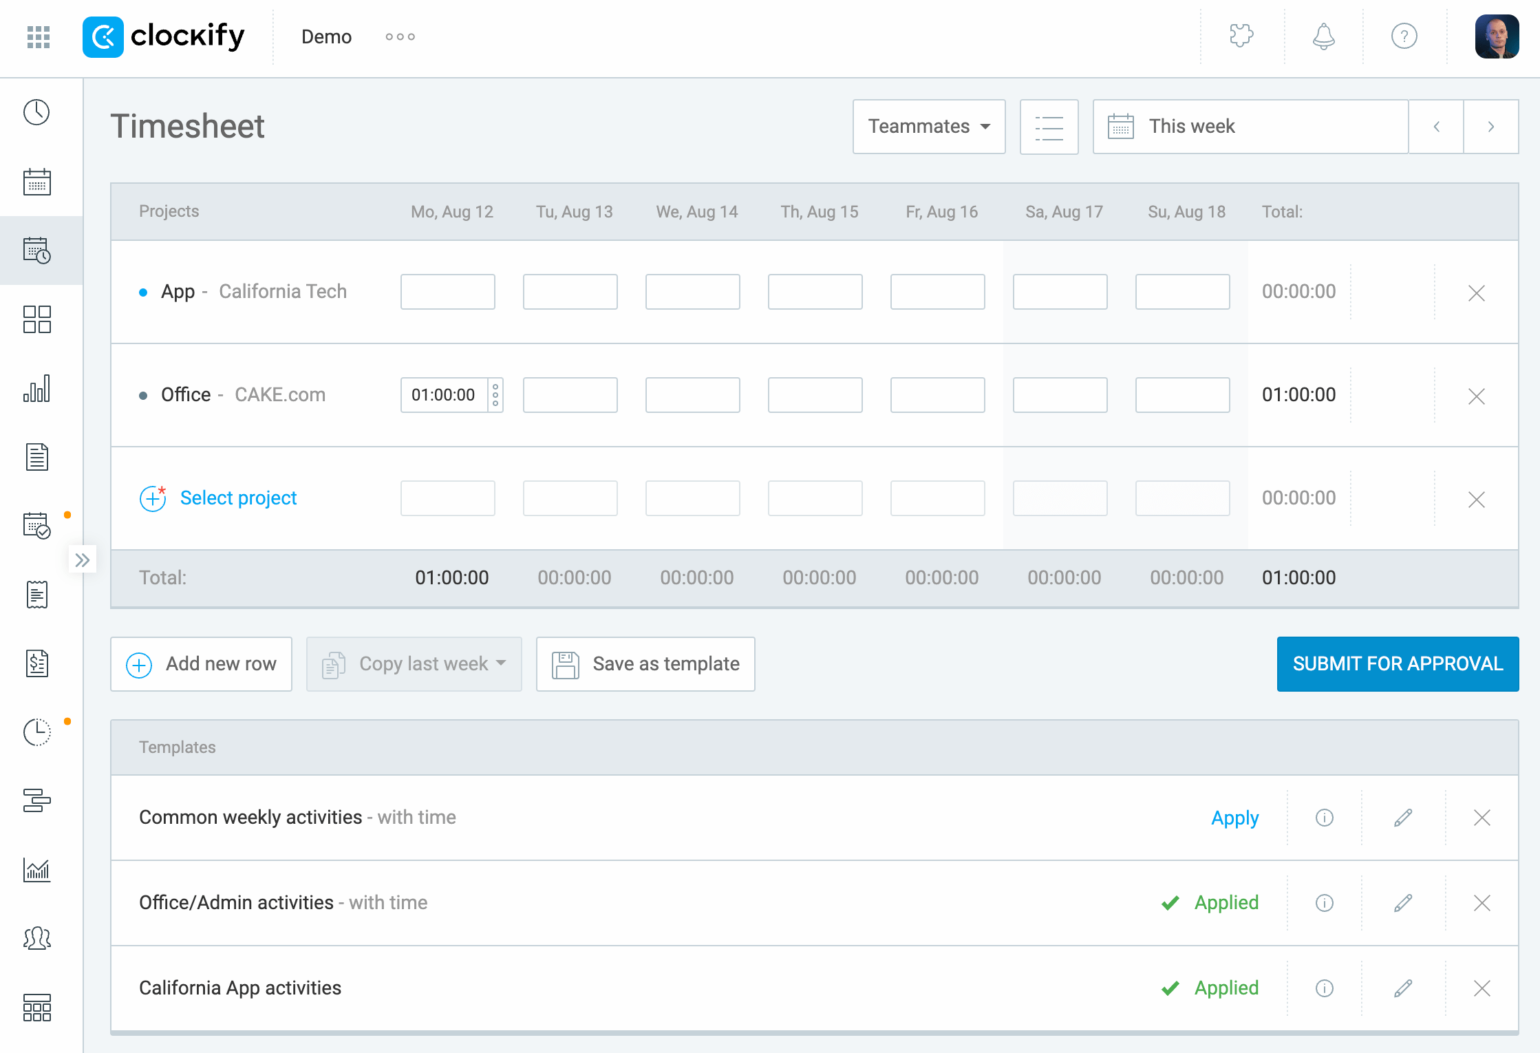Switch to list view icon
1540x1053 pixels.
(1049, 127)
